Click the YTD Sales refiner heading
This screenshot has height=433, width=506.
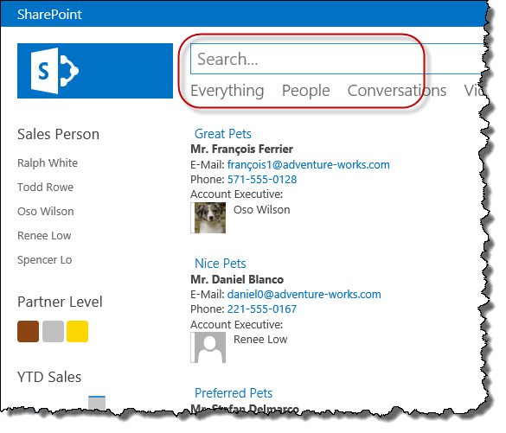(x=49, y=377)
